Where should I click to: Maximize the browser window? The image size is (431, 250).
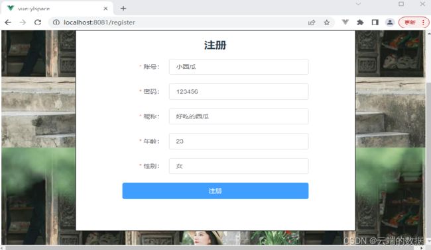pyautogui.click(x=401, y=4)
